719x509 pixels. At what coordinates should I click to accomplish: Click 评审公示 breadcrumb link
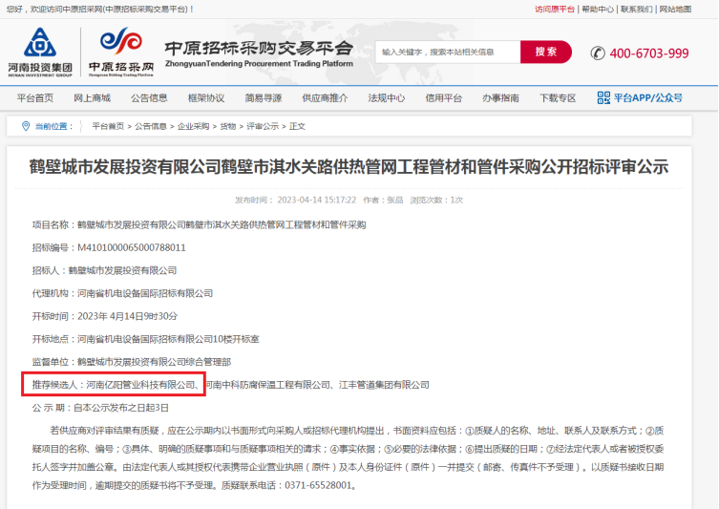pos(263,126)
